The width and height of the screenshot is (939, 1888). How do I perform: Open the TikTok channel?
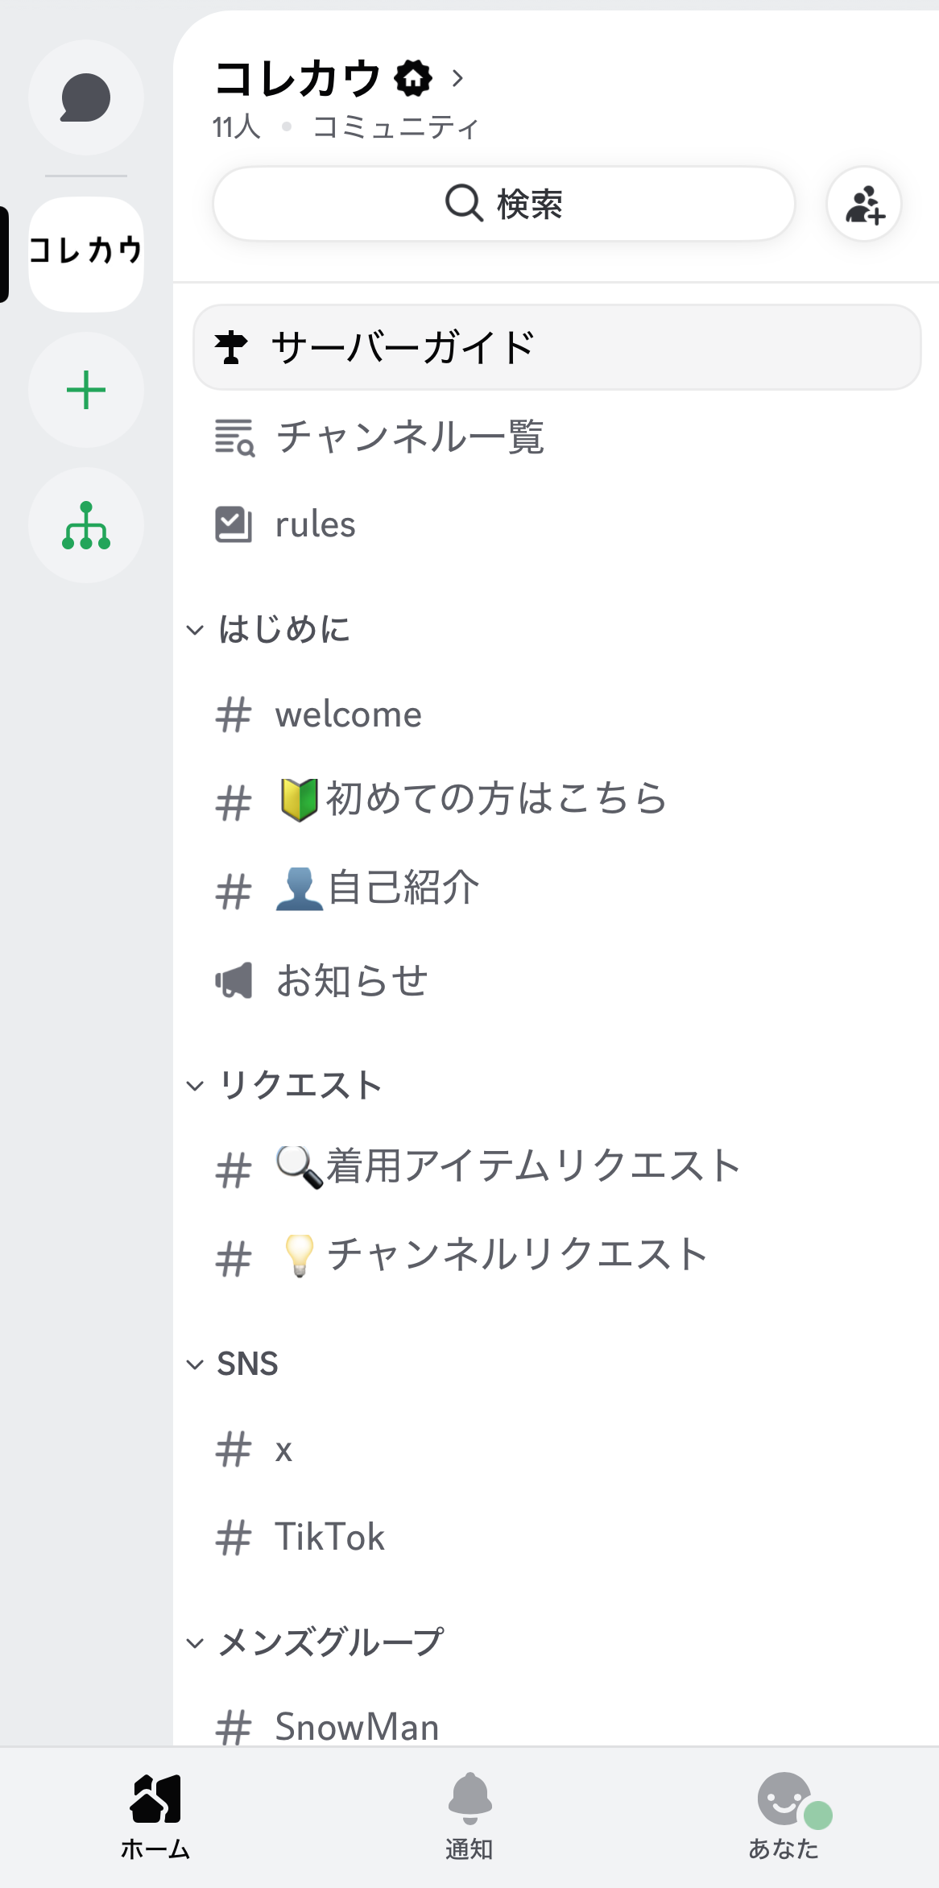coord(329,1537)
